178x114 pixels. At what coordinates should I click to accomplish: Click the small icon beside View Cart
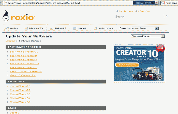(x=136, y=11)
